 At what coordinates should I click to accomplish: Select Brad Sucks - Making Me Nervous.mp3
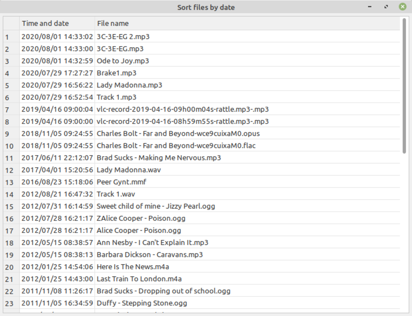click(x=159, y=158)
